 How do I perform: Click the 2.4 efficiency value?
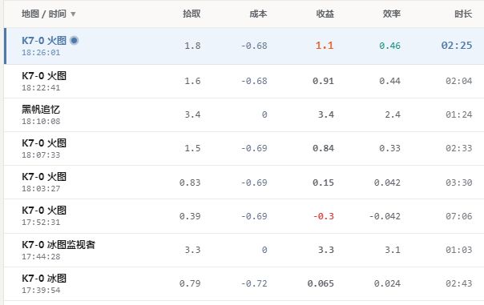click(x=393, y=114)
